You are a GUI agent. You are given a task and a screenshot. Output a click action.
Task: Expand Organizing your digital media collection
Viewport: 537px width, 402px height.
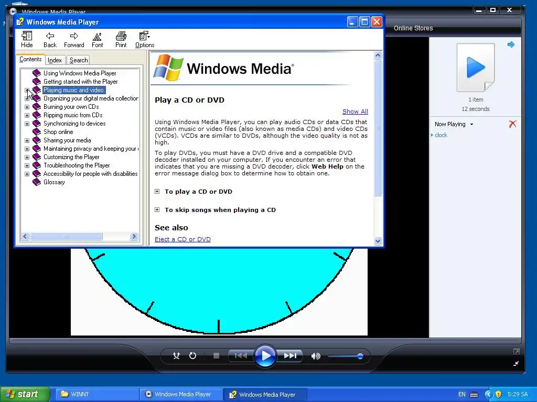coord(27,98)
